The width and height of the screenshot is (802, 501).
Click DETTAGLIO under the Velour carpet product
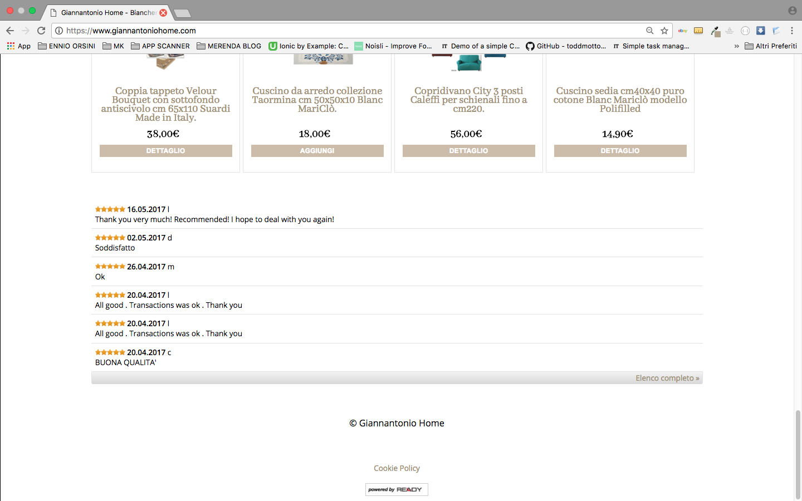(166, 151)
